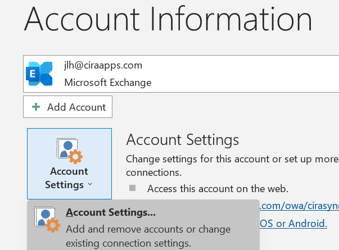Click the Microsoft Exchange logo icon
Viewport: 339px width, 250px height.
click(x=39, y=74)
